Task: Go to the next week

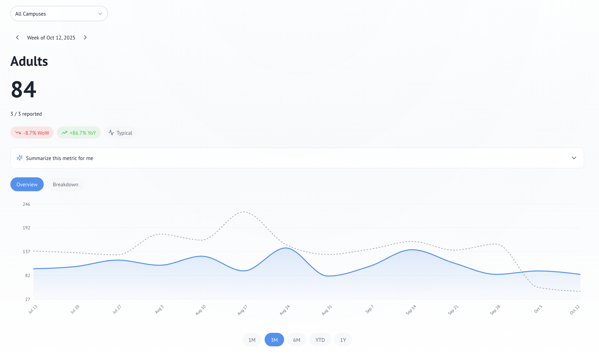Action: [x=85, y=37]
